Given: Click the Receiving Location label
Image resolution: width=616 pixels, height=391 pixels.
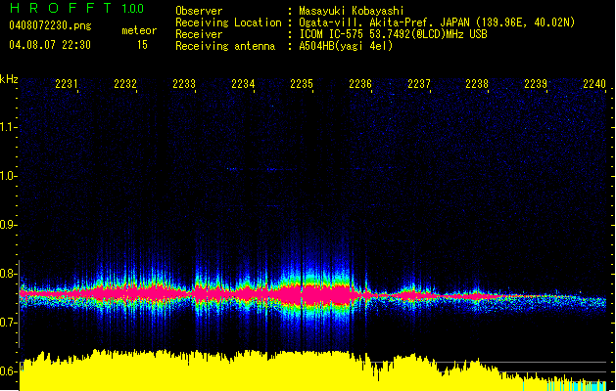Looking at the screenshot, I should tap(228, 22).
